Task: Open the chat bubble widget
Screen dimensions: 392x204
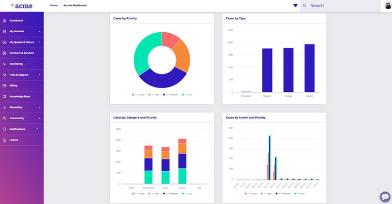Action: click(x=385, y=197)
